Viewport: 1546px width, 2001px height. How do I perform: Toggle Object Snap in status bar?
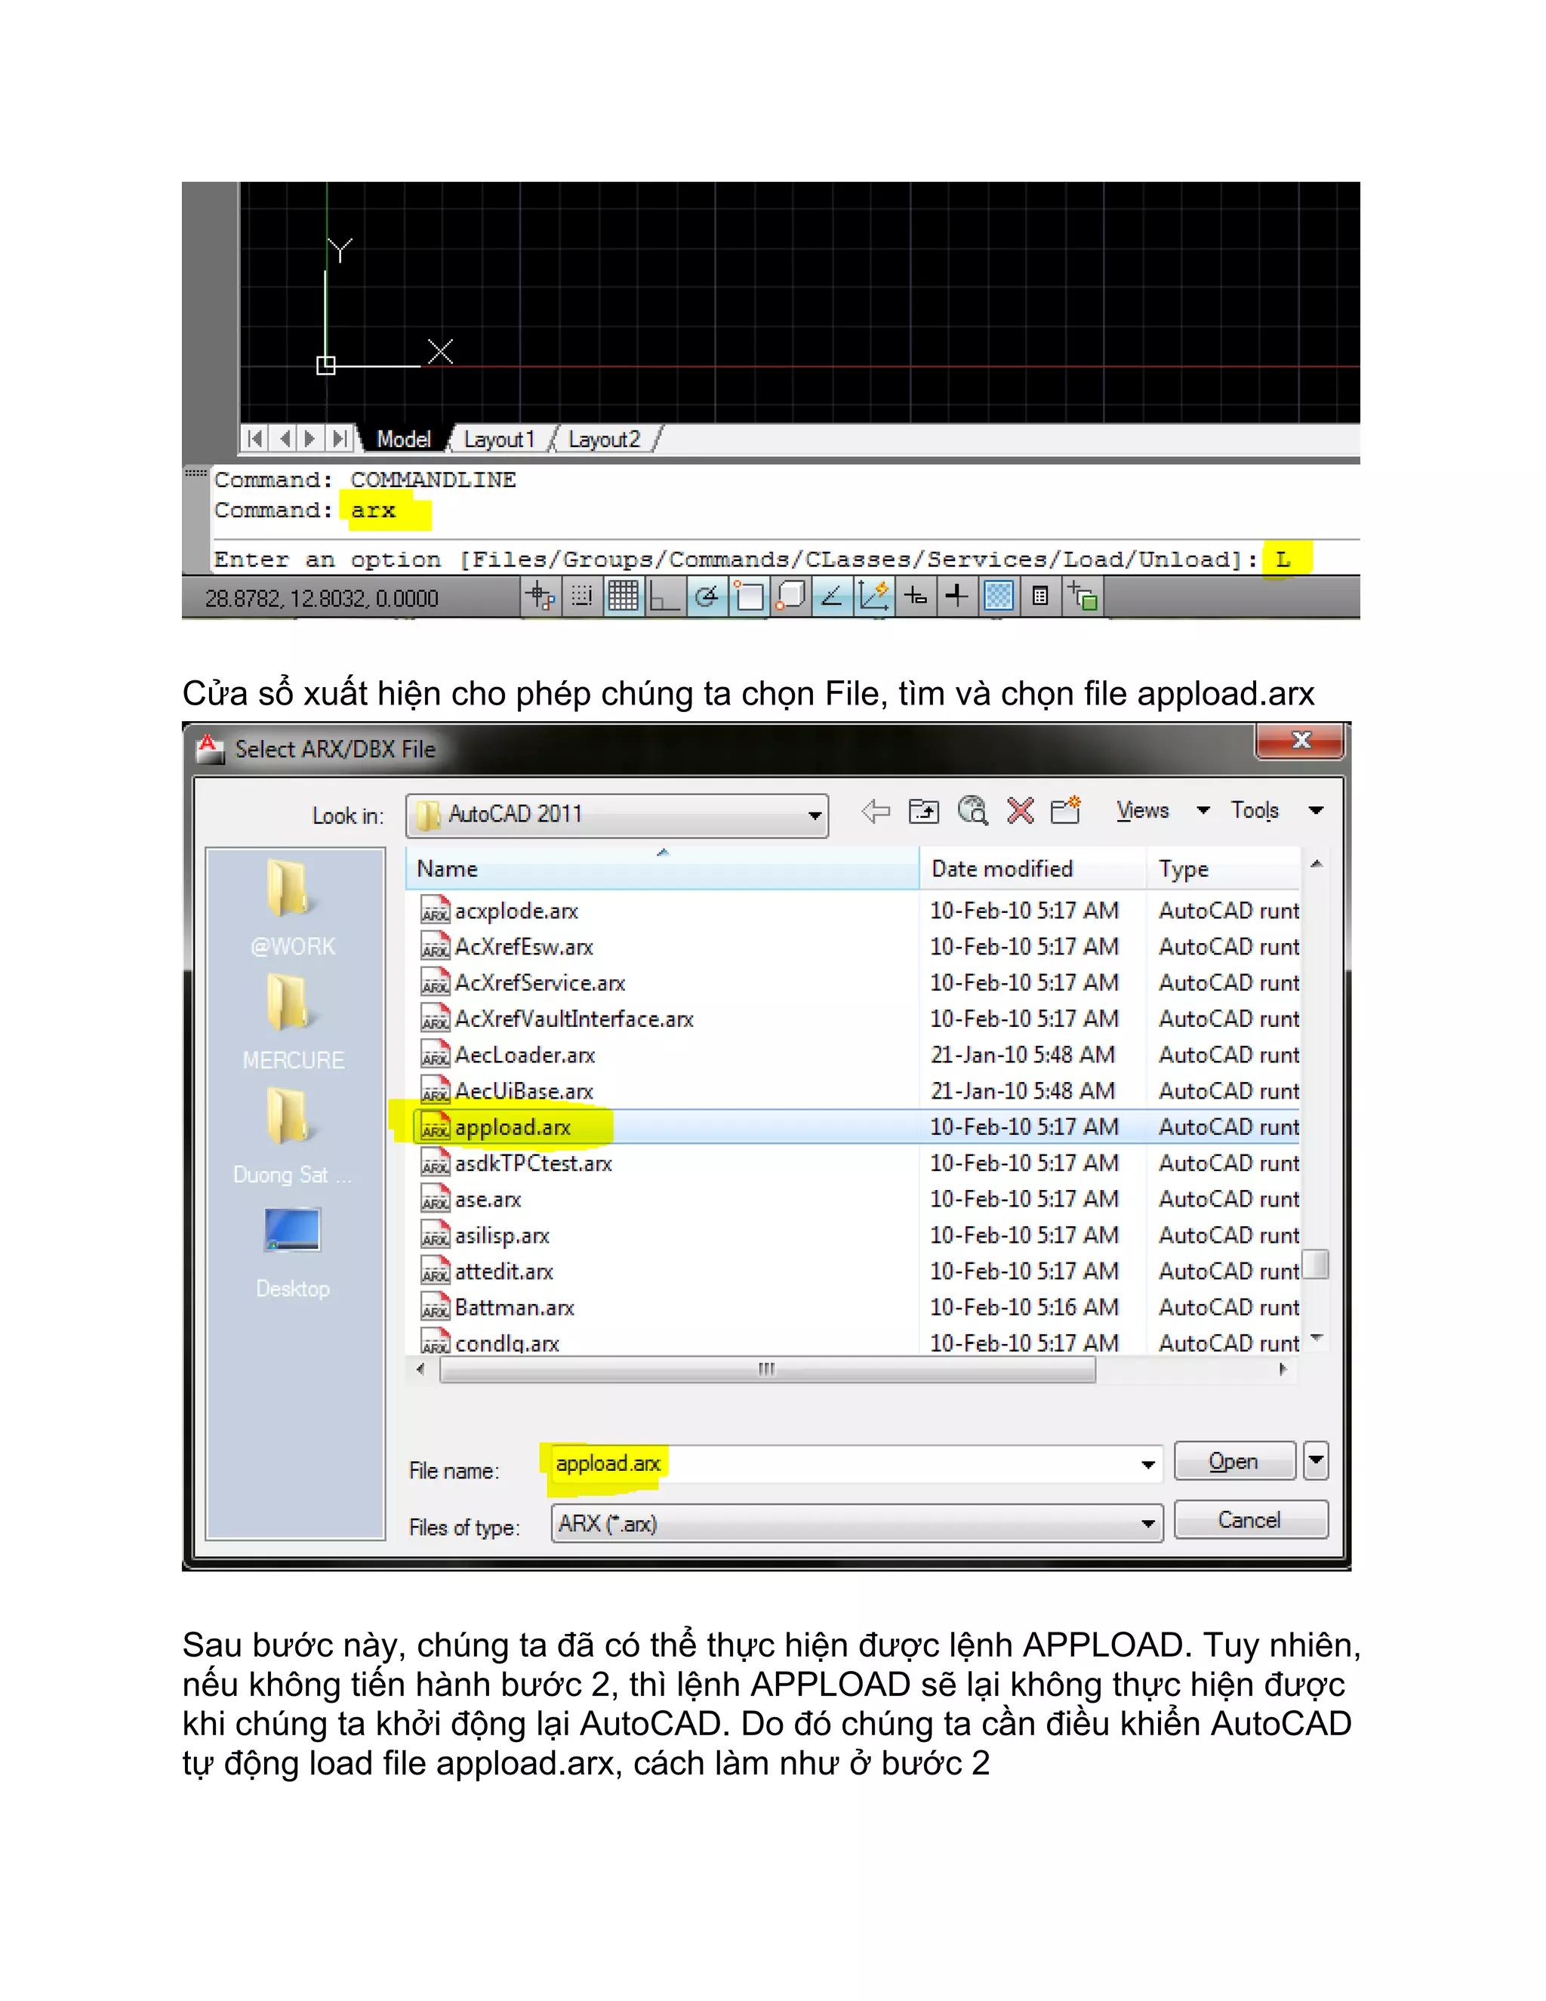[748, 597]
